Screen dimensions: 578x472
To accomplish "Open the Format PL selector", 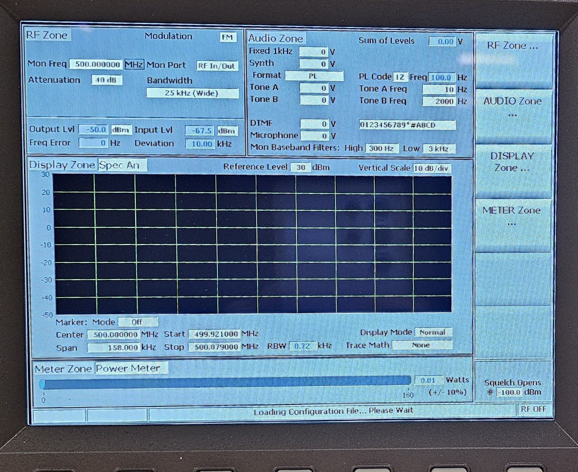I will (314, 76).
